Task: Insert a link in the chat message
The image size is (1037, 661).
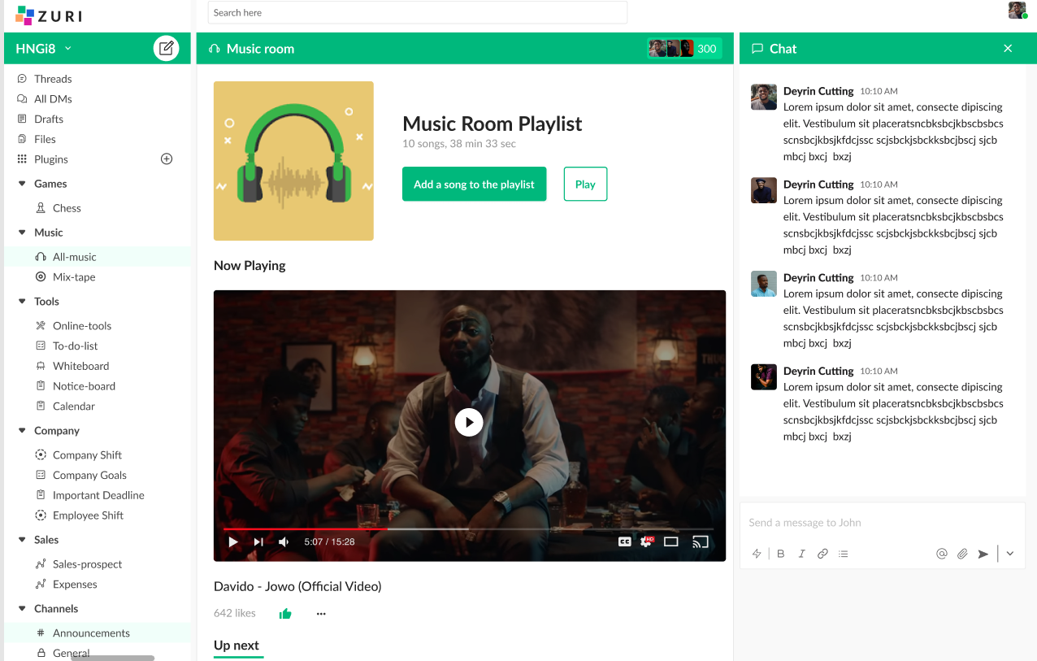Action: pos(822,554)
